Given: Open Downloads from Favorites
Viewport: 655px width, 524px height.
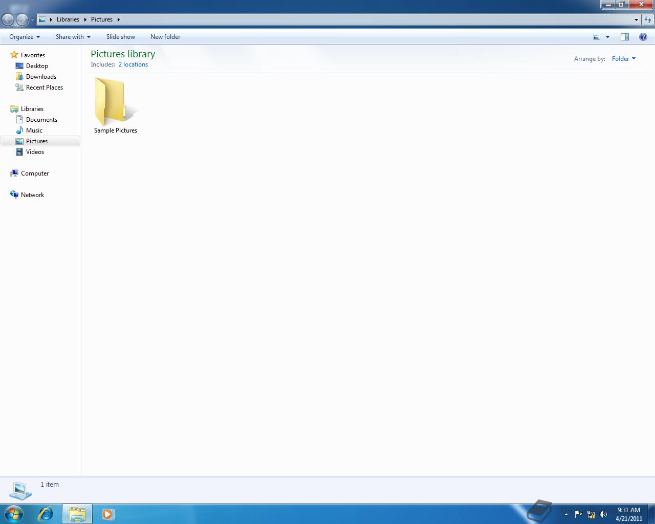Looking at the screenshot, I should pos(41,77).
